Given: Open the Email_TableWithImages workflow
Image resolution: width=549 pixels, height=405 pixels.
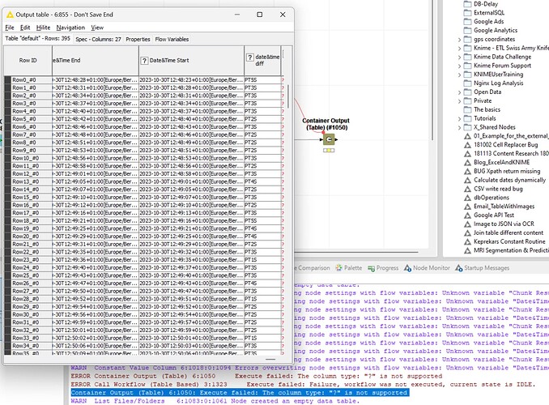Looking at the screenshot, I should coord(500,207).
